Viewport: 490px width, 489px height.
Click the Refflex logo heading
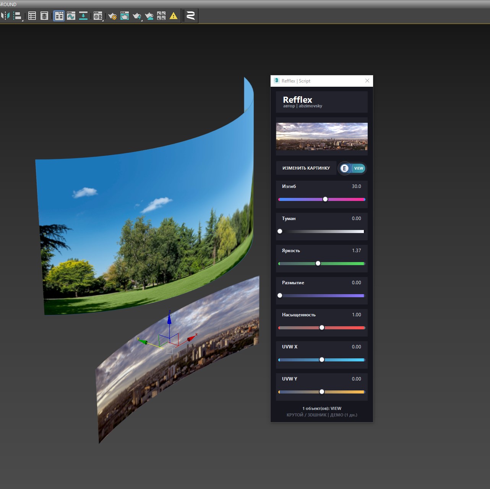coord(297,99)
